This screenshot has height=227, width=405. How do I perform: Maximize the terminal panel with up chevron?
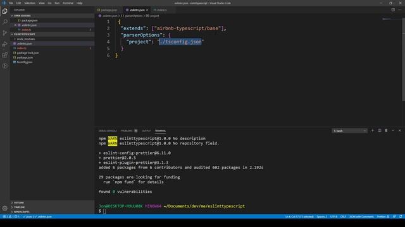(393, 131)
